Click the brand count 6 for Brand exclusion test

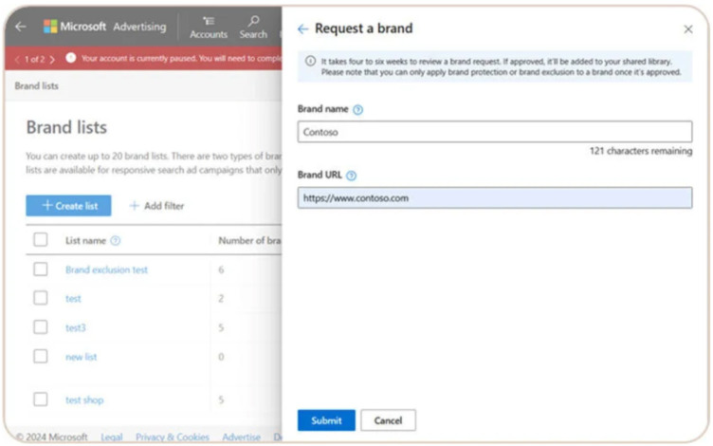coord(221,269)
